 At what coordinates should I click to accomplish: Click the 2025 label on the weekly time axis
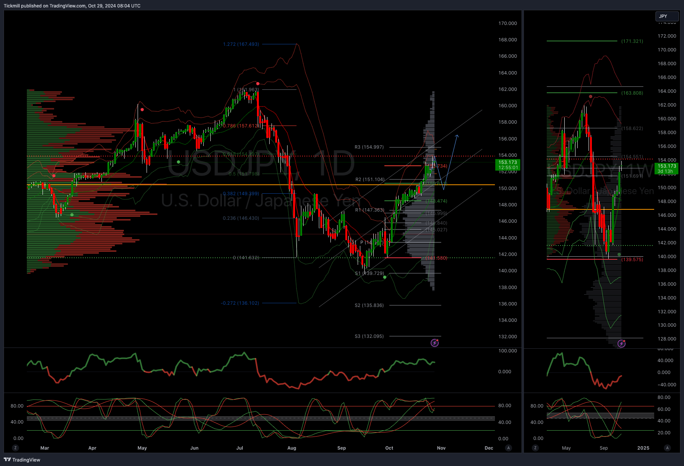[x=643, y=448]
